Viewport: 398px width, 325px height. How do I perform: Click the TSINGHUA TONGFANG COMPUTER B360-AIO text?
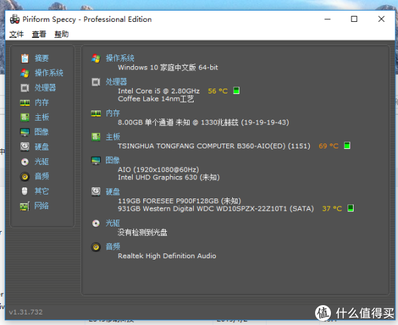(x=214, y=146)
